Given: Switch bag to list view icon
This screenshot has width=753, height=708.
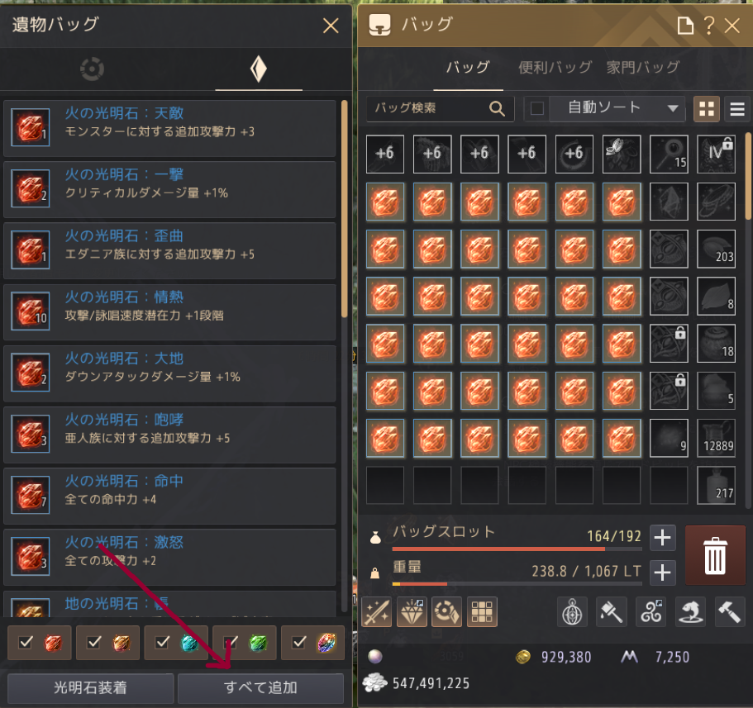Looking at the screenshot, I should point(737,109).
